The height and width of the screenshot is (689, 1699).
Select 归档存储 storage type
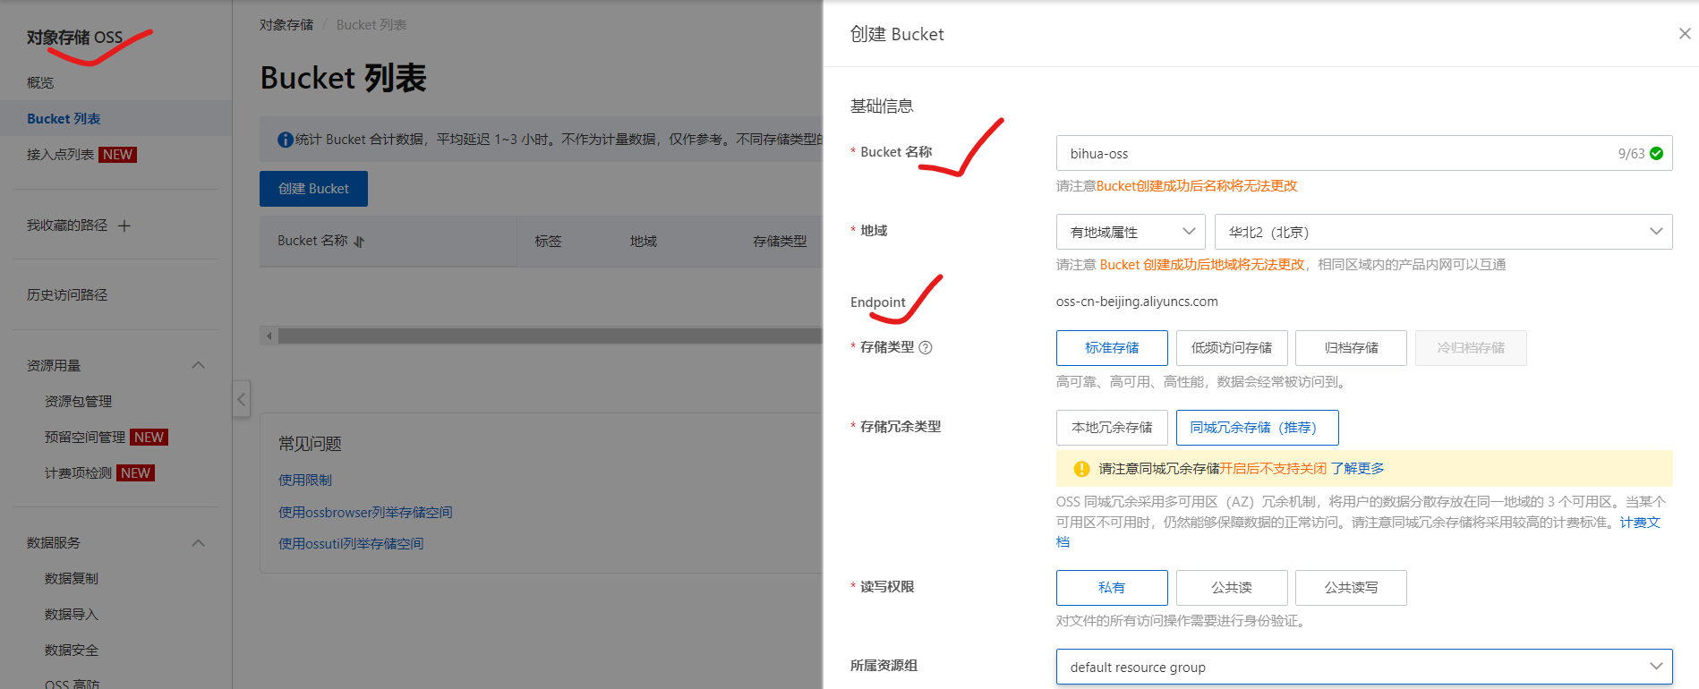click(x=1351, y=348)
